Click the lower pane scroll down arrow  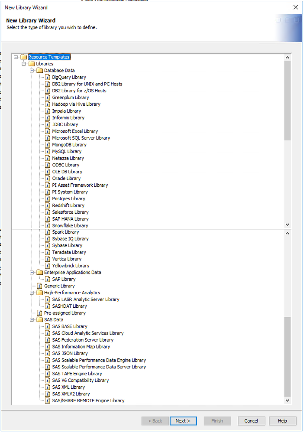tap(288, 400)
